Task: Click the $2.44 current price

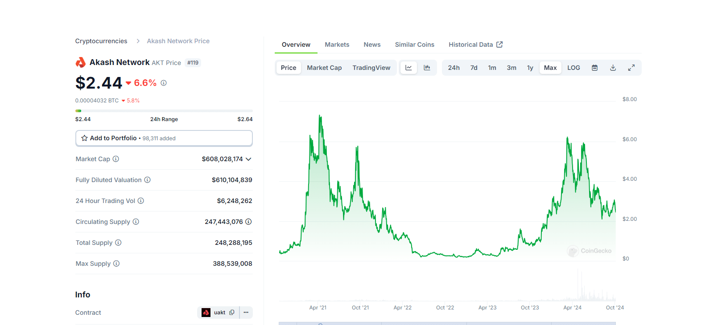Action: (x=99, y=83)
